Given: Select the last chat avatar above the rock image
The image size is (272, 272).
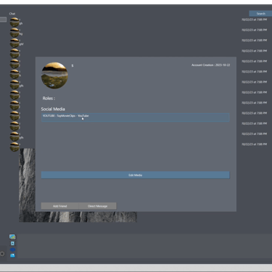Looking at the screenshot, I should (15, 147).
